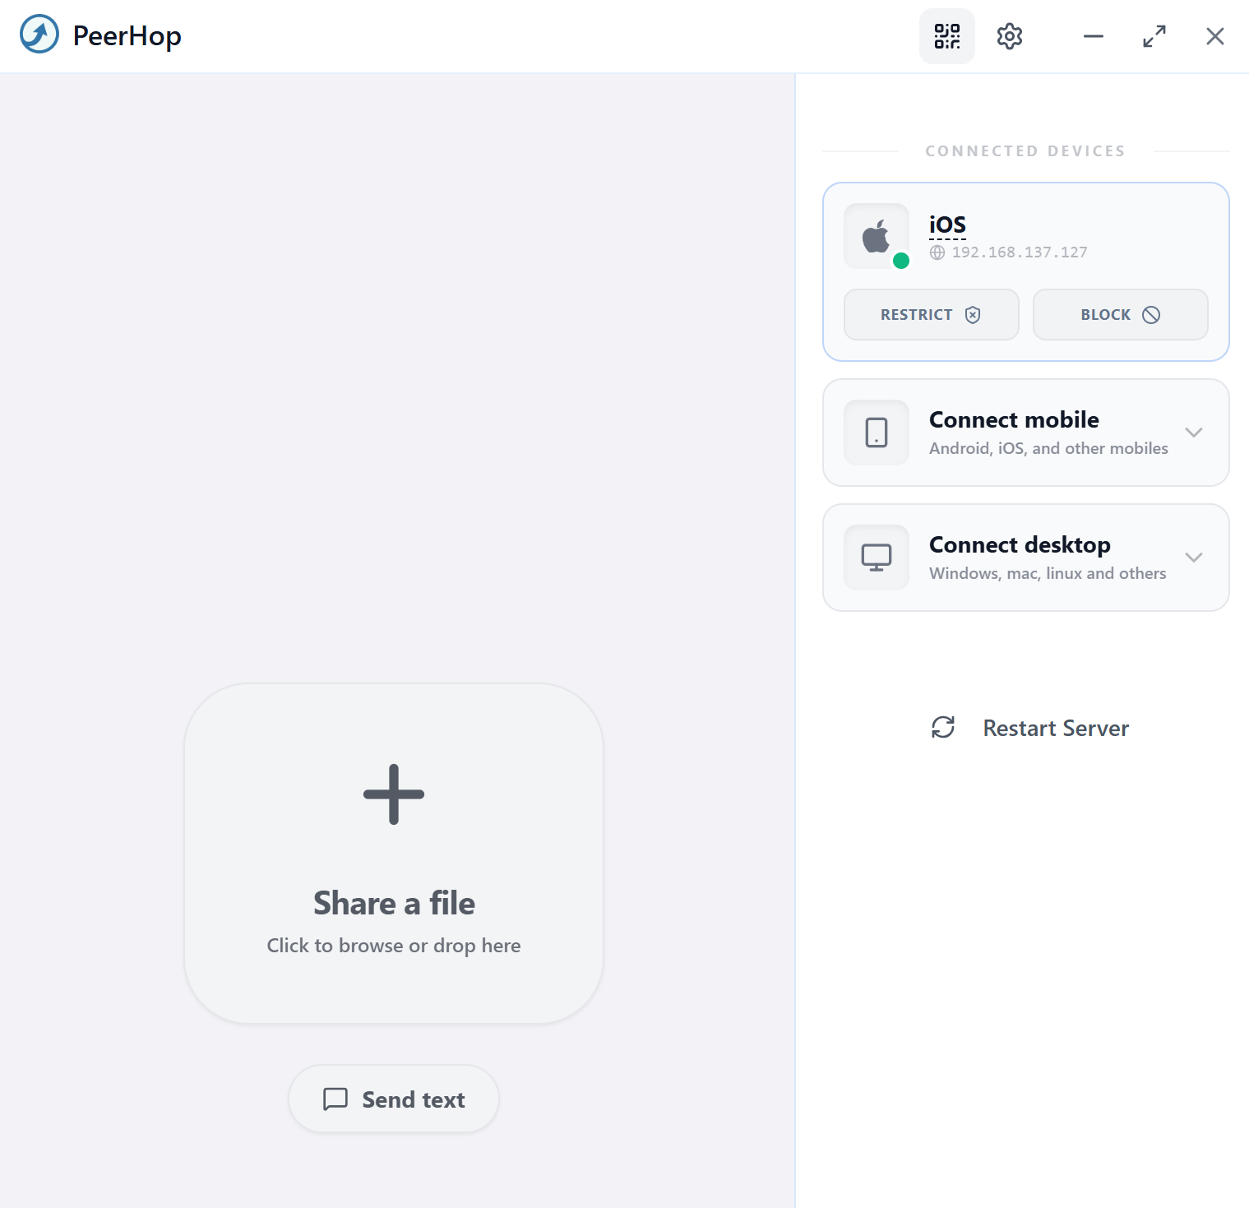Open the Send text dialog
The image size is (1249, 1208).
[394, 1099]
